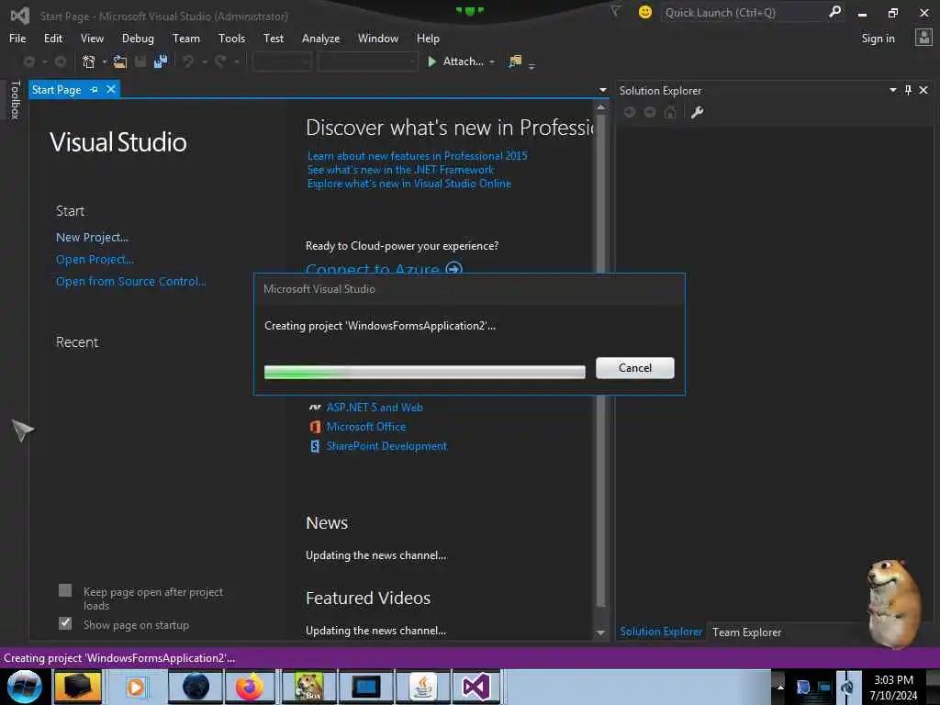Show hidden system tray icons arrow
Image resolution: width=940 pixels, height=705 pixels.
pyautogui.click(x=780, y=687)
